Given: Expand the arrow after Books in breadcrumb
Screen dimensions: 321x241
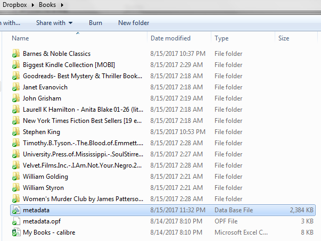Looking at the screenshot, I should point(62,5).
